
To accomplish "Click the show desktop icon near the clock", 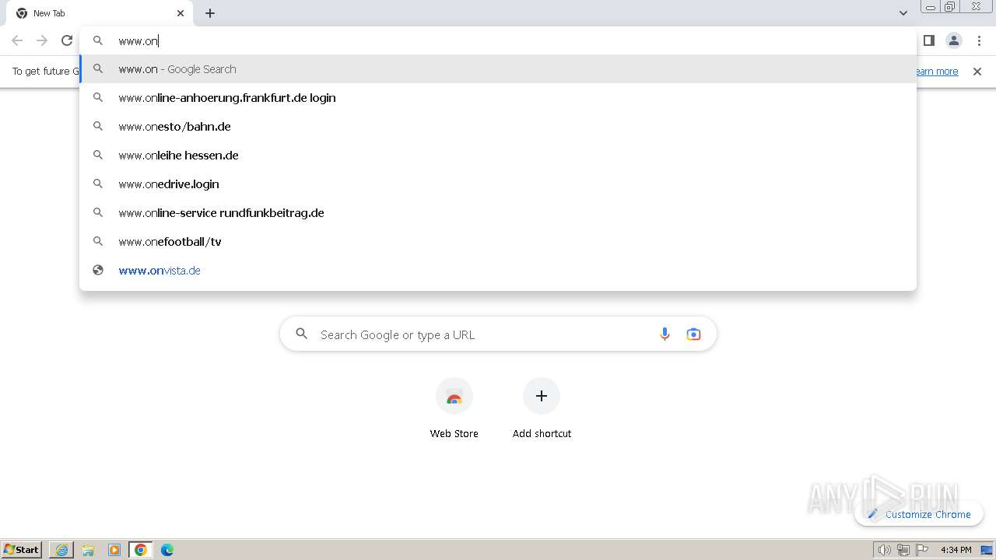I will [987, 550].
